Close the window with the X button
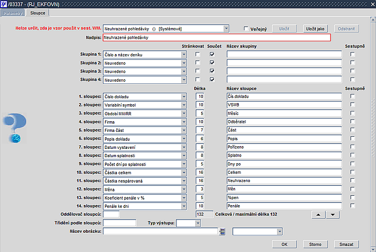 (x=373, y=4)
